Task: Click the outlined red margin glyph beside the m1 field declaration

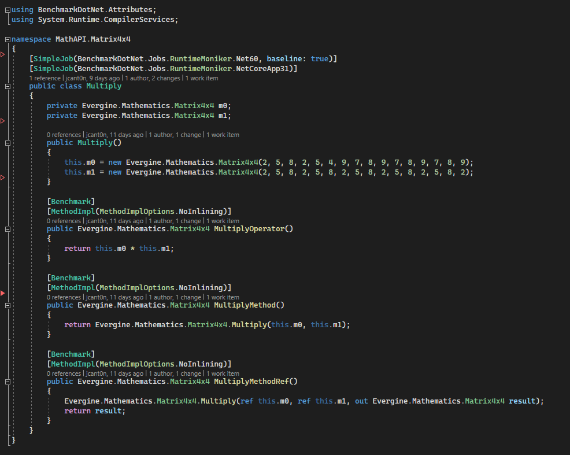Action: click(2, 121)
